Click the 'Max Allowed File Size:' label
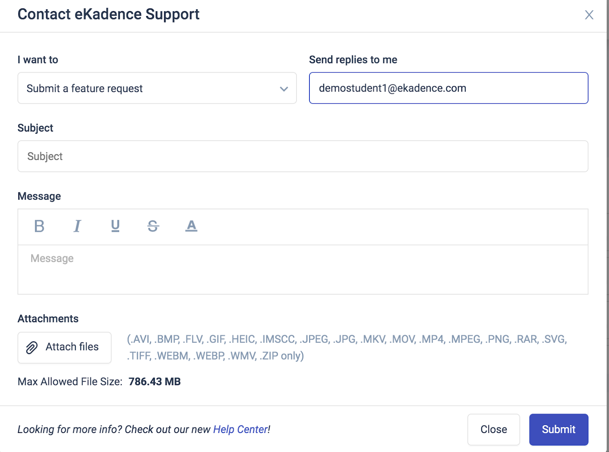This screenshot has height=452, width=609. 70,382
